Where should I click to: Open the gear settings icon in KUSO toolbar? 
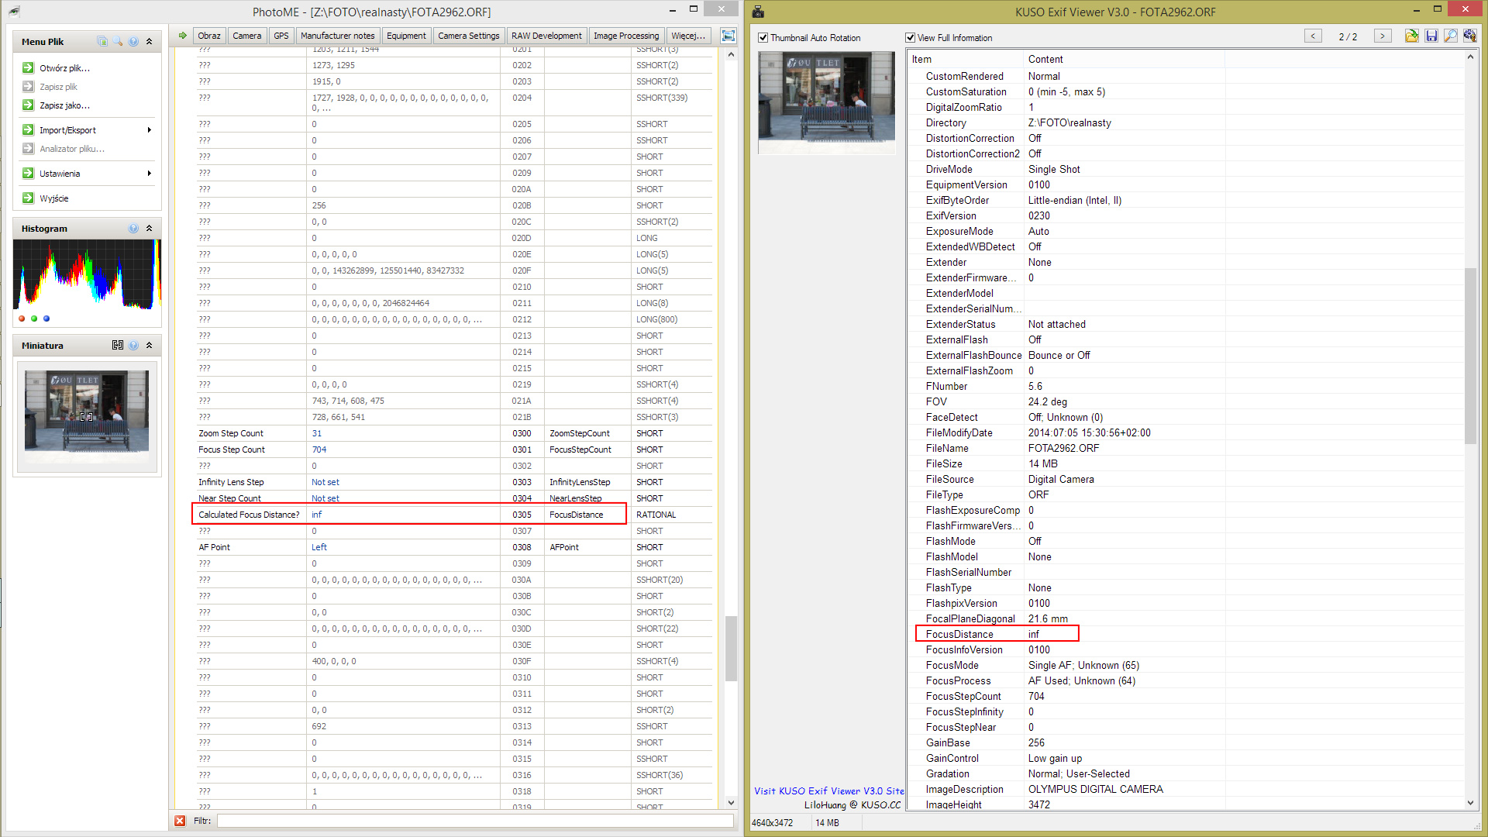pyautogui.click(x=1469, y=36)
